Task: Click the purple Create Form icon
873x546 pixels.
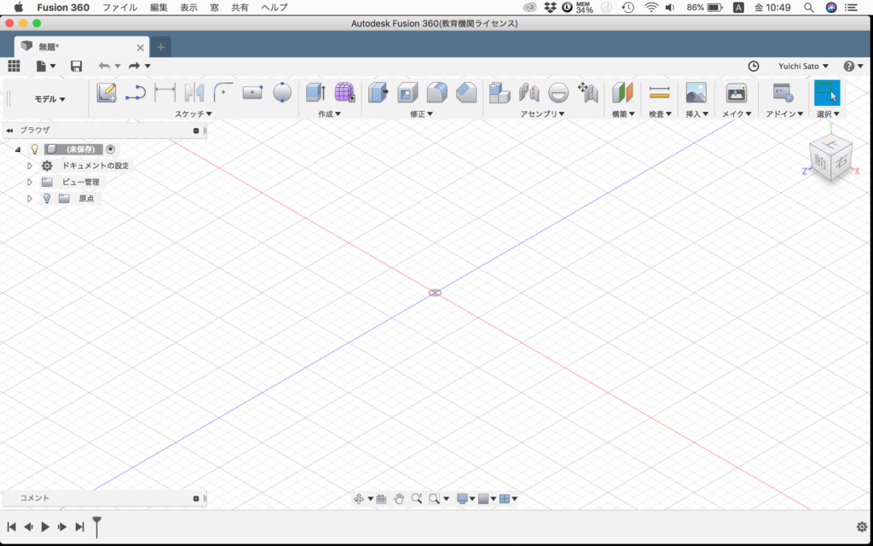Action: click(x=344, y=92)
